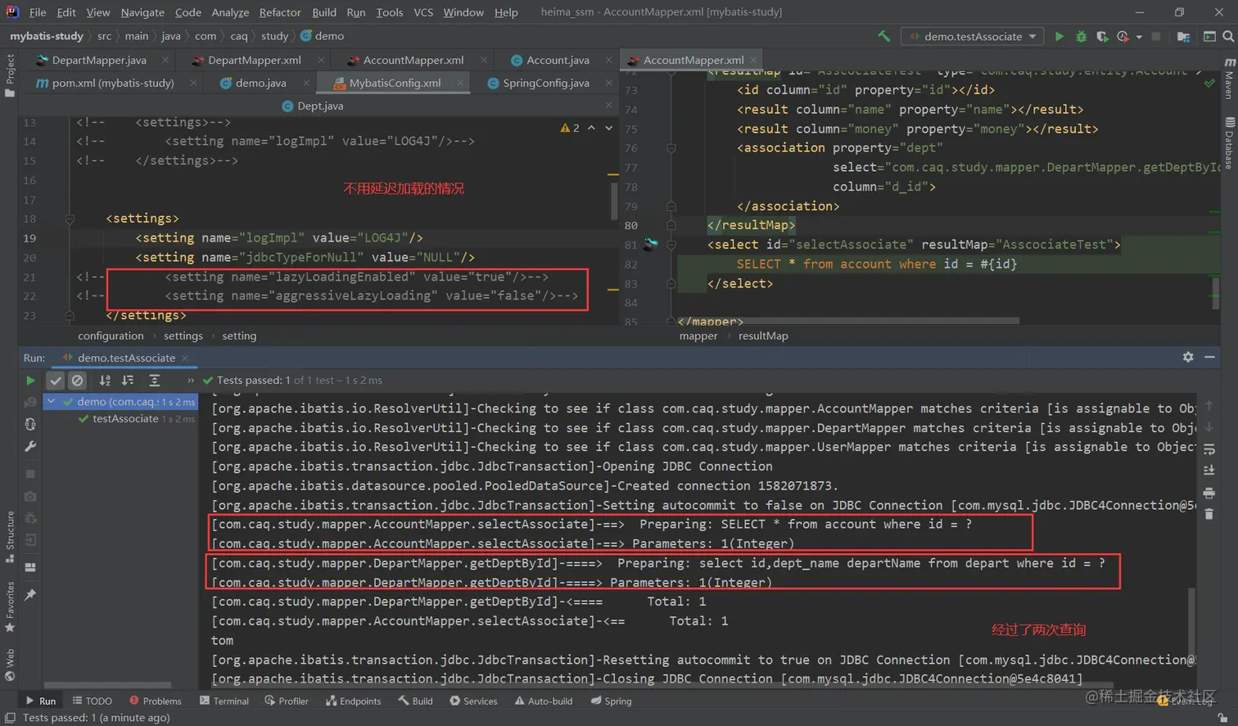Open the demo.testAssociate run configuration dropdown

click(x=973, y=36)
